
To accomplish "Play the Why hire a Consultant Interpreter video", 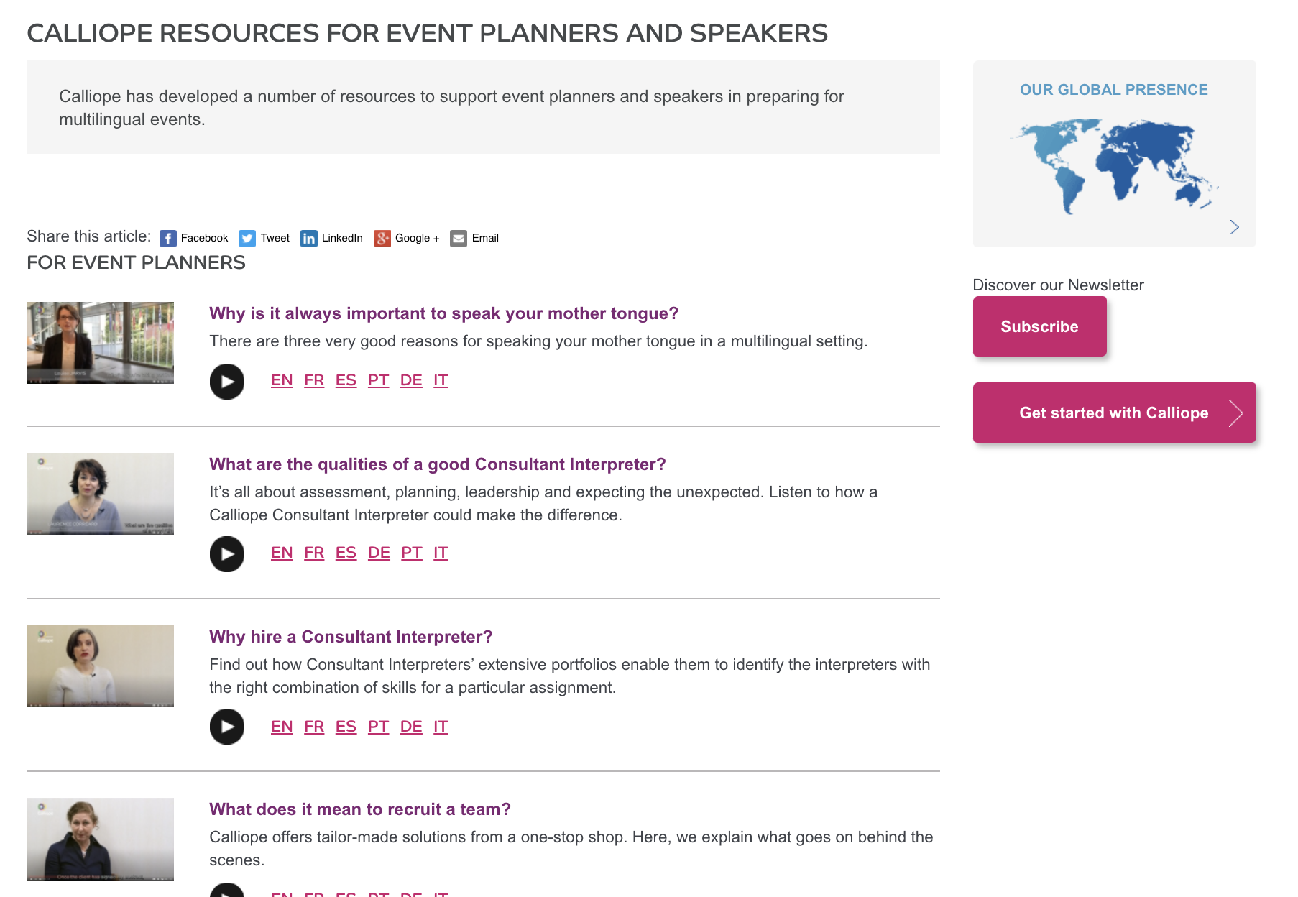I will pyautogui.click(x=227, y=727).
